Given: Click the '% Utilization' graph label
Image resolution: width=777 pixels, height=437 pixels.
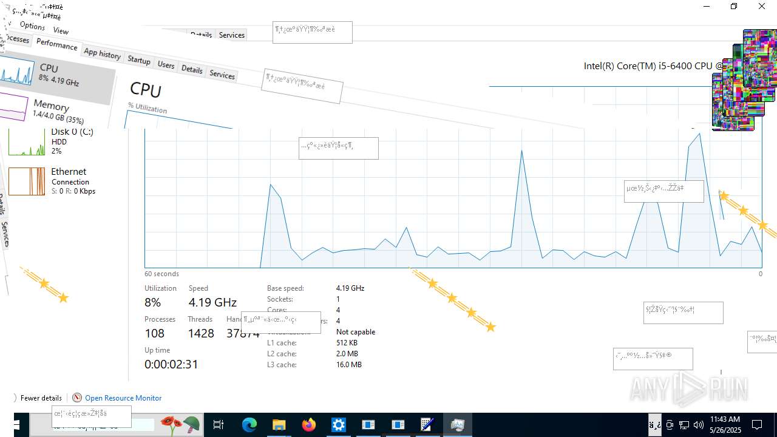Looking at the screenshot, I should [148, 108].
